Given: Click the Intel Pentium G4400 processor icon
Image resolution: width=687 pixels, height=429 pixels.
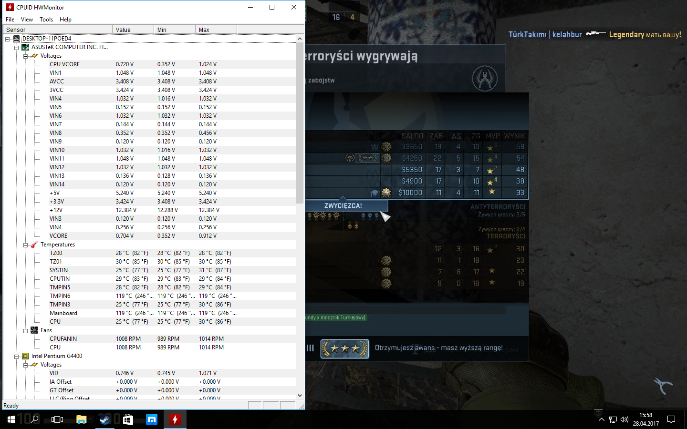Looking at the screenshot, I should pyautogui.click(x=25, y=356).
